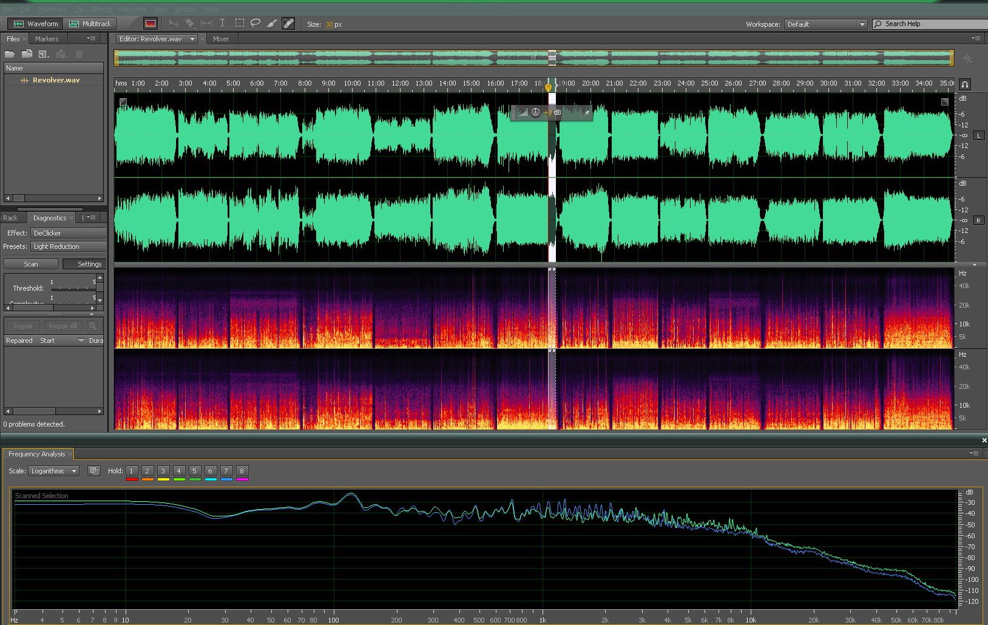Toggle the left channel L button
The image size is (988, 625).
tap(978, 135)
